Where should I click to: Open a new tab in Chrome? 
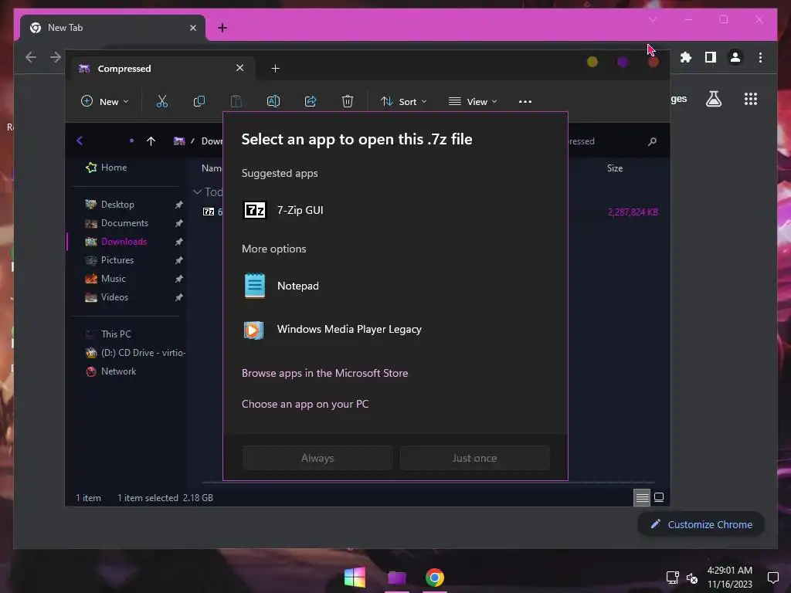(222, 28)
